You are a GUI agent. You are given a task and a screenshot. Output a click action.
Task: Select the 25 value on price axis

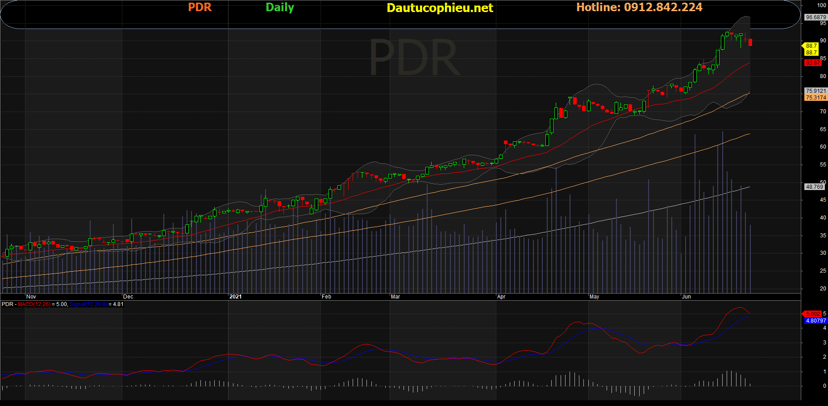click(823, 271)
